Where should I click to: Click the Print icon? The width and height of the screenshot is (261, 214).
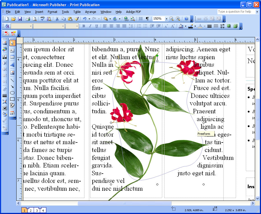28,19
